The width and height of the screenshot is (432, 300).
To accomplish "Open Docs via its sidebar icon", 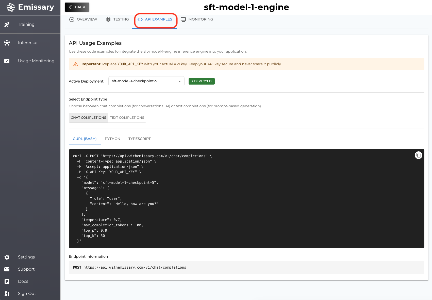I will pos(7,281).
